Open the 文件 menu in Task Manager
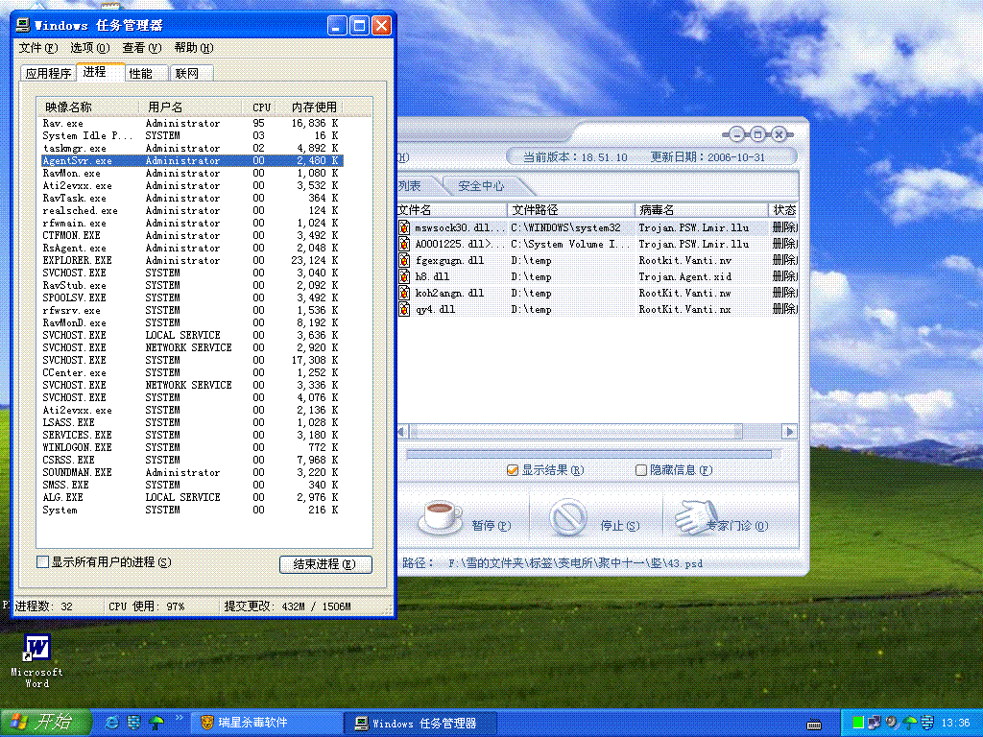 pos(36,48)
